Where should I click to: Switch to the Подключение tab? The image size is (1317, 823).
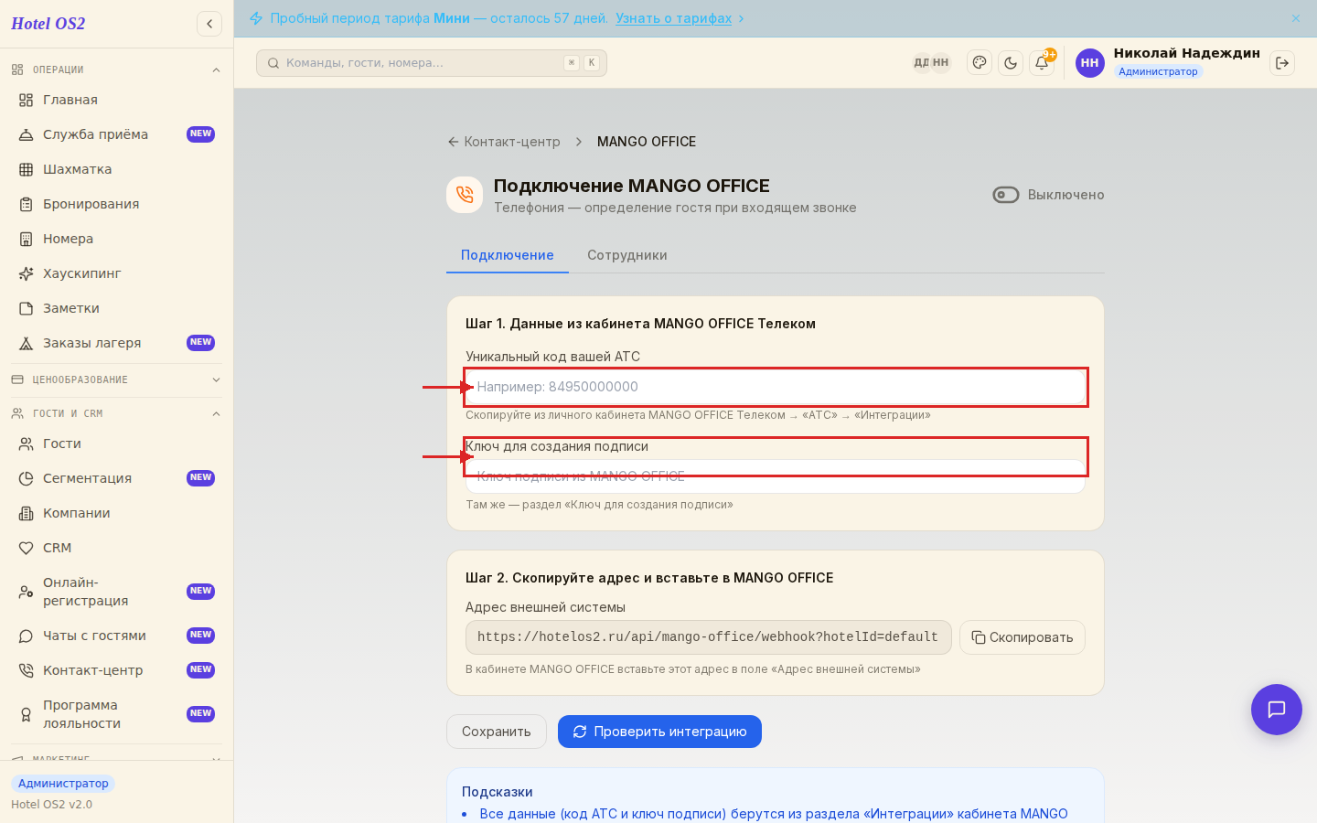point(508,255)
